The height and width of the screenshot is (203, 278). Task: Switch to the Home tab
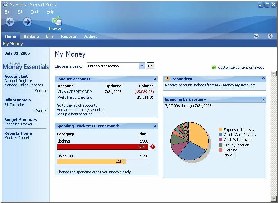pyautogui.click(x=11, y=36)
